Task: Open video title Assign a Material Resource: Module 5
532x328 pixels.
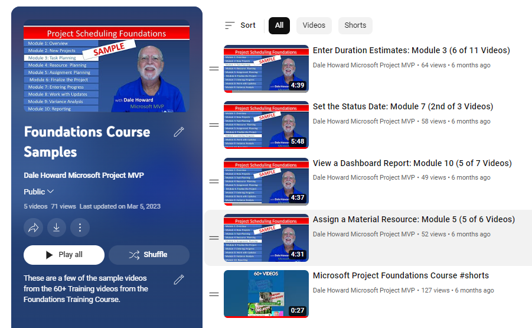Action: pyautogui.click(x=413, y=219)
